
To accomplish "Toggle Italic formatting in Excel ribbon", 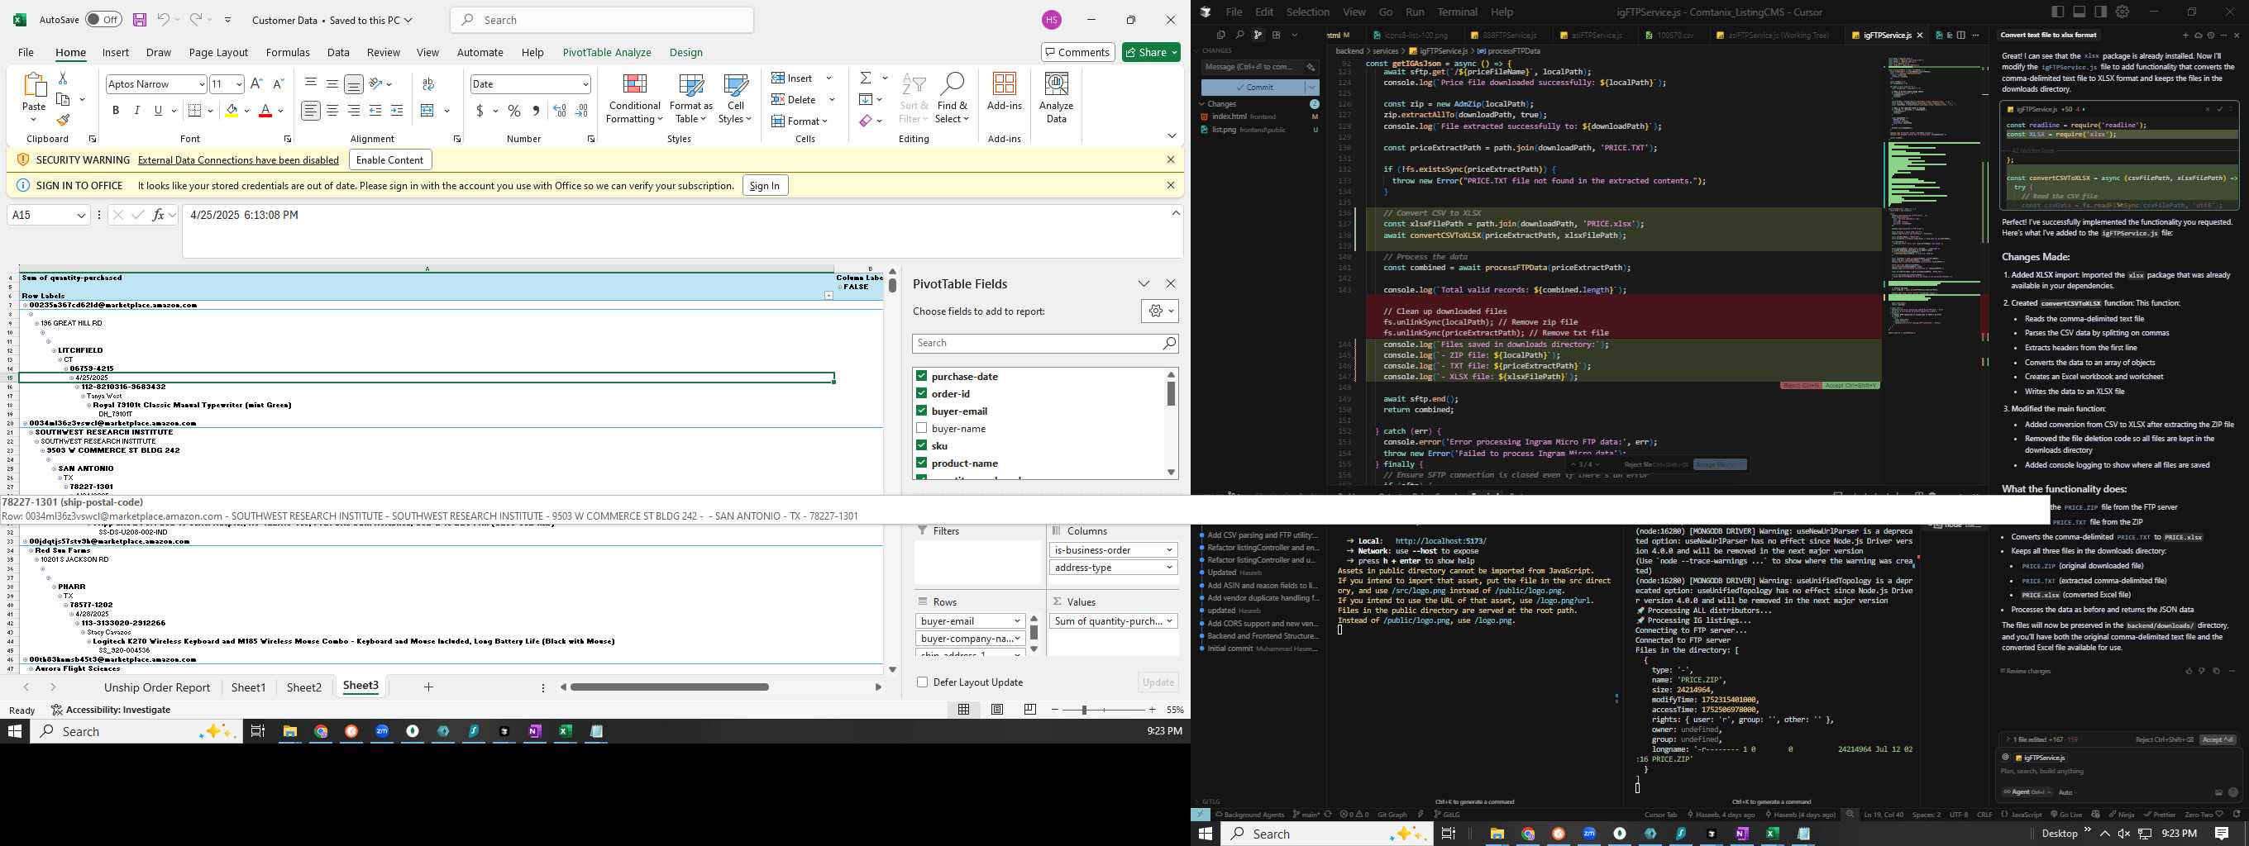I will [136, 111].
